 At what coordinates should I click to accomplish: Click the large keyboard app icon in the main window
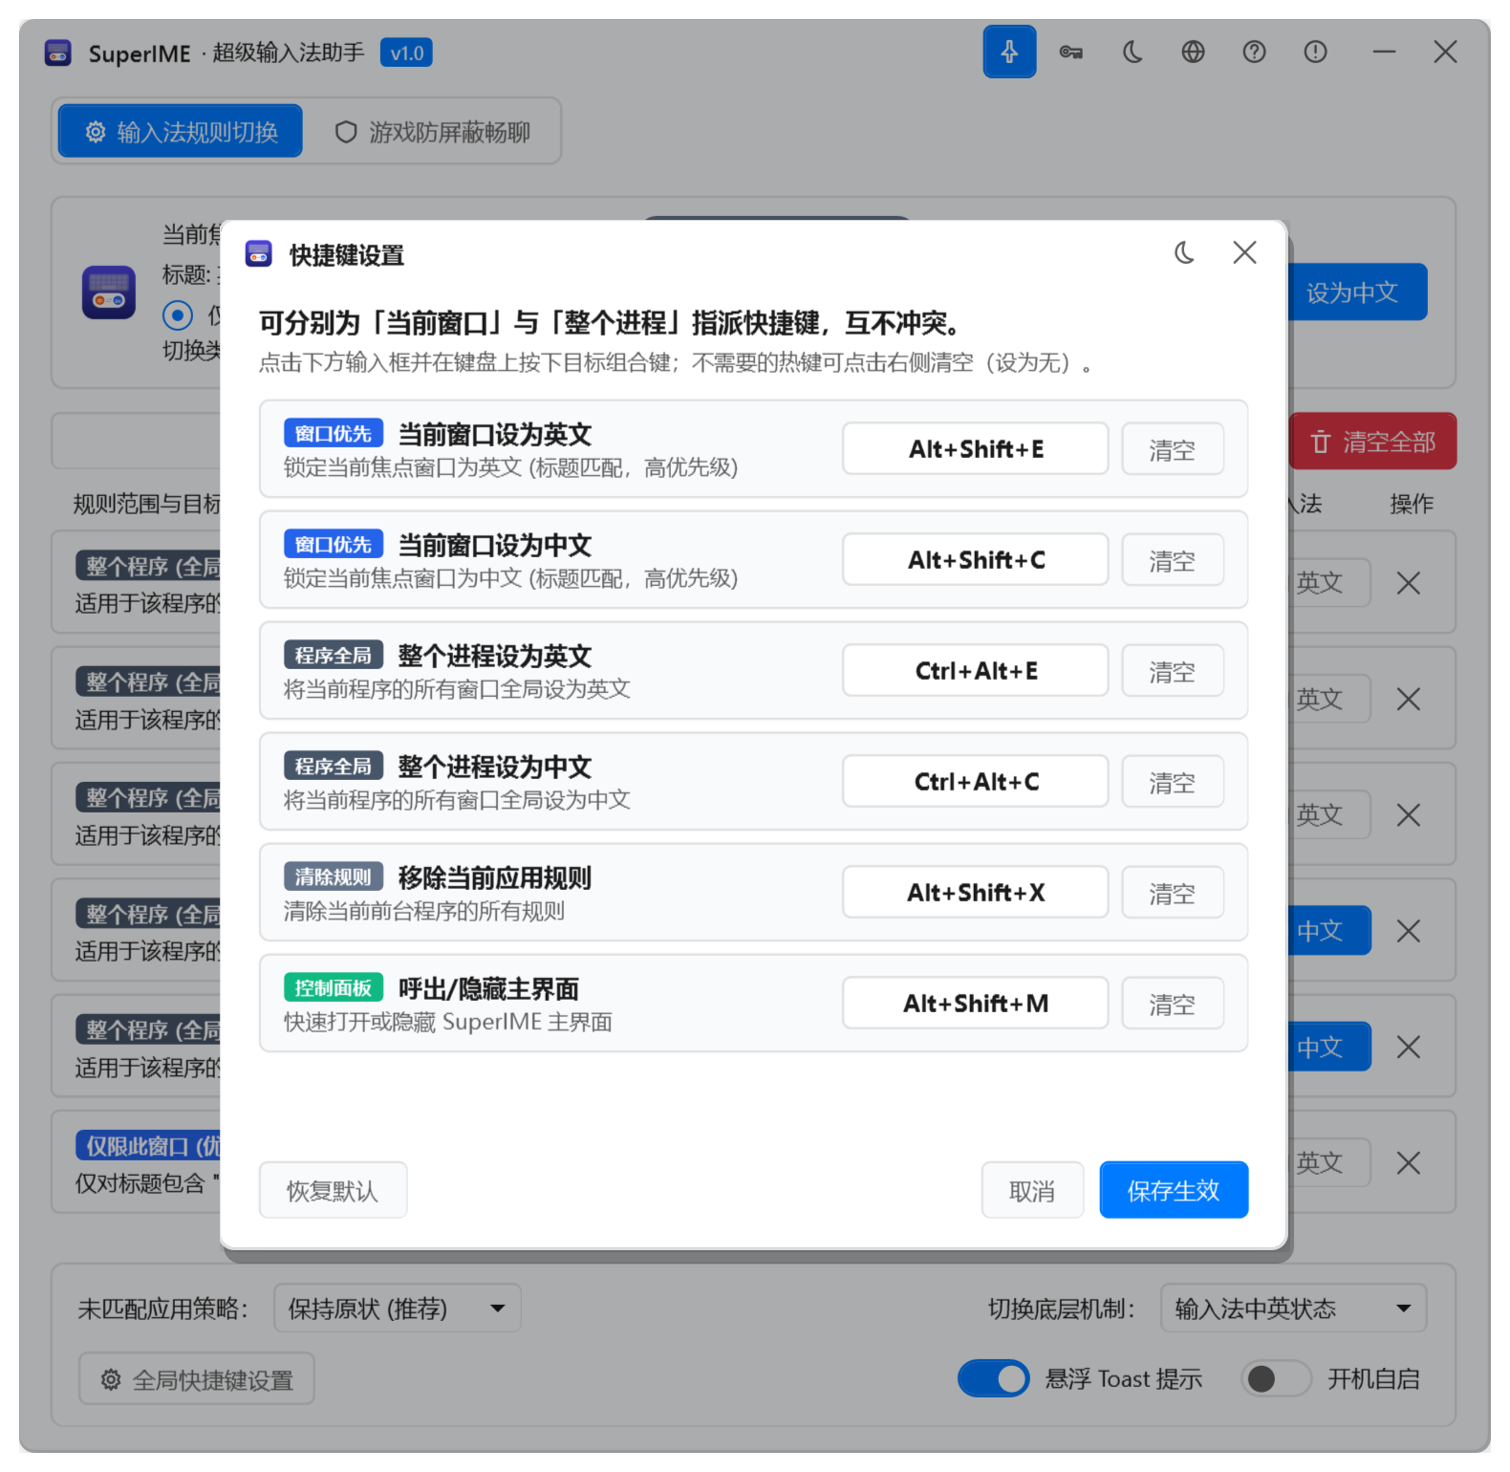(109, 292)
